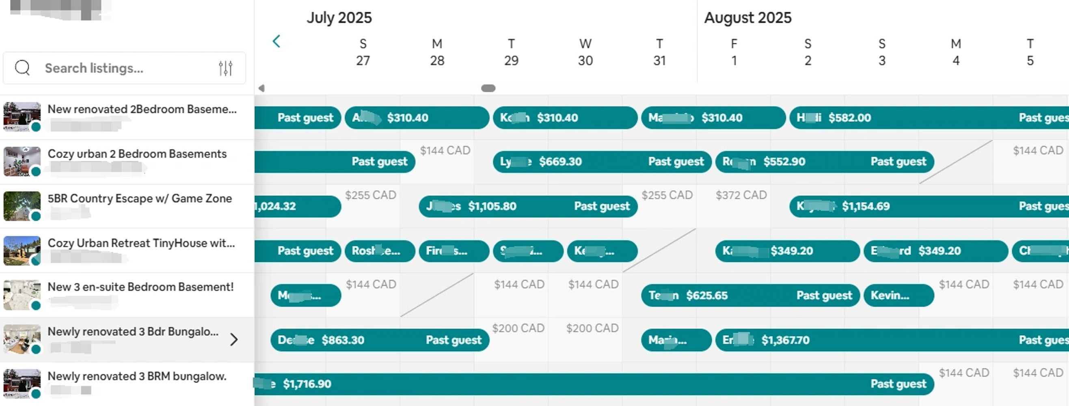Open 5BR Country Escape listing thumbnail
1069x406 pixels.
pos(22,206)
